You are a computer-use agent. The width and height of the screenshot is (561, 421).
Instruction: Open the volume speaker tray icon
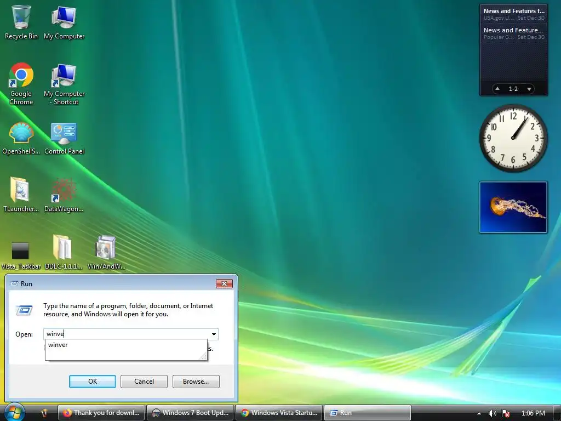point(493,413)
